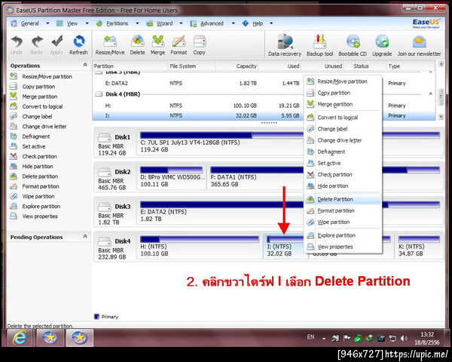Open the Wizard menu dropdown arrow
Viewport: 452px width, 362px height.
pos(181,23)
